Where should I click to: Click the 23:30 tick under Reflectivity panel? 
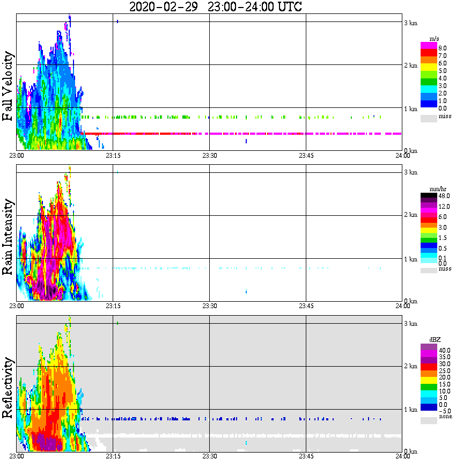click(209, 456)
